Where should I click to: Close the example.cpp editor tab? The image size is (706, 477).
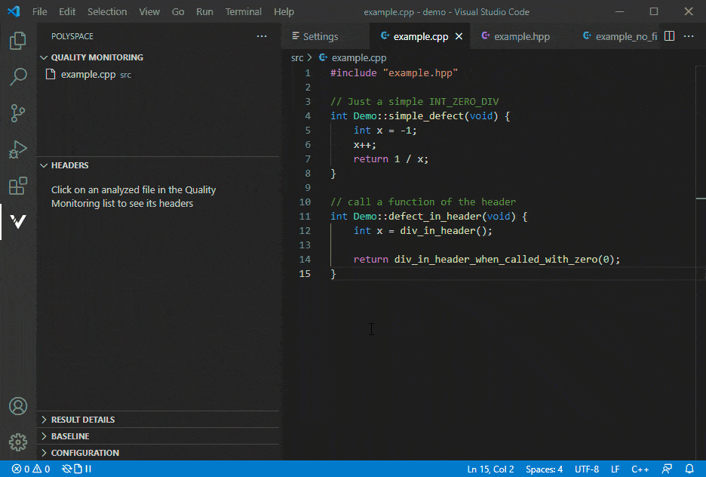coord(459,36)
